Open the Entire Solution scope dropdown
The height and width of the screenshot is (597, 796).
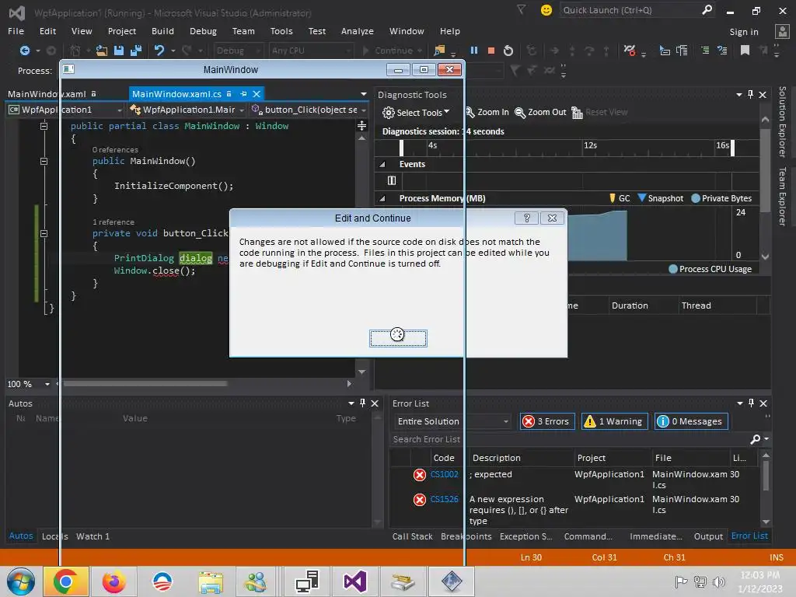pyautogui.click(x=505, y=421)
